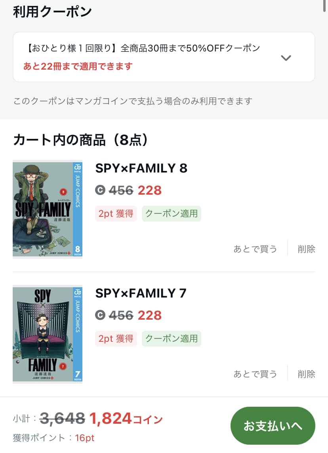
Task: Tap the お支払いへ payment button
Action: pos(273,426)
